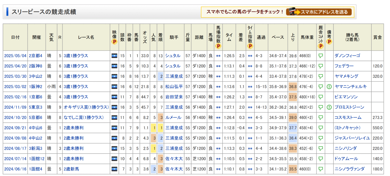Open stable comment icon for 2025/03/02 row
390x176 pixels.
[321, 87]
